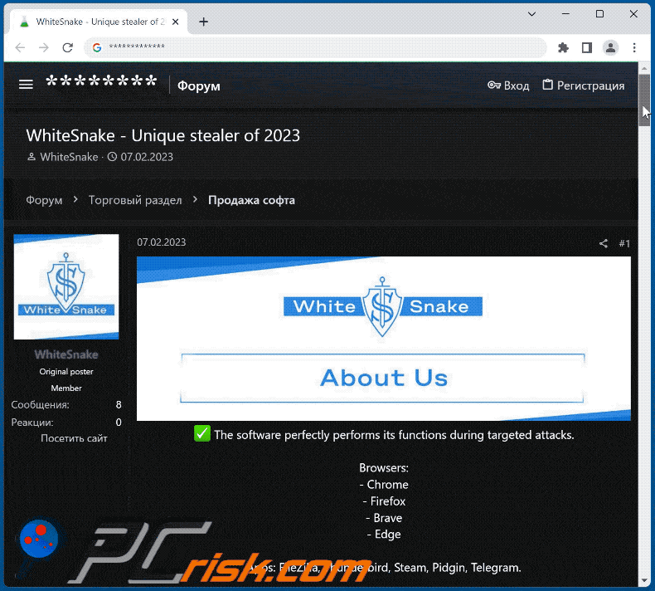This screenshot has width=655, height=591.
Task: Open Продажа софта breadcrumb
Action: coord(251,200)
